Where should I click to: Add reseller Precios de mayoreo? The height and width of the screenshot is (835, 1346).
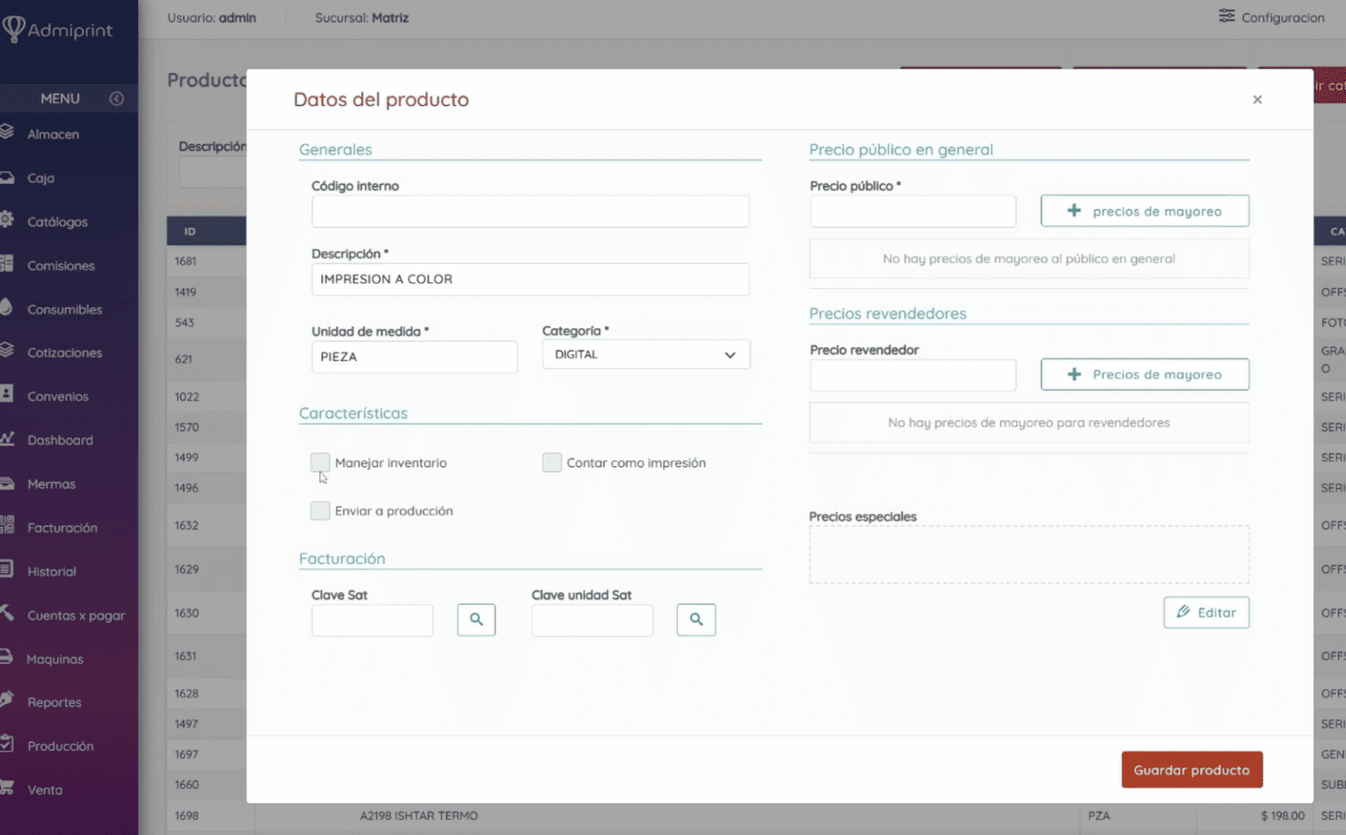tap(1144, 374)
